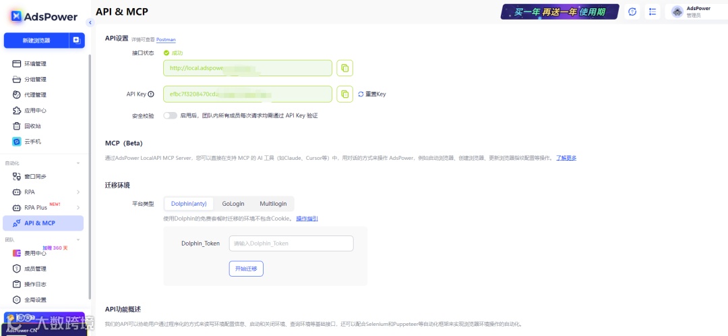Copy the local API address
This screenshot has height=336, width=728.
coord(344,68)
